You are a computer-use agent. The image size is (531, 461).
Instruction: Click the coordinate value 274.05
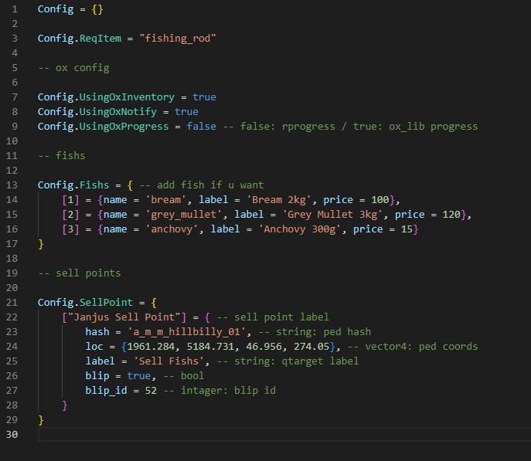coord(311,347)
